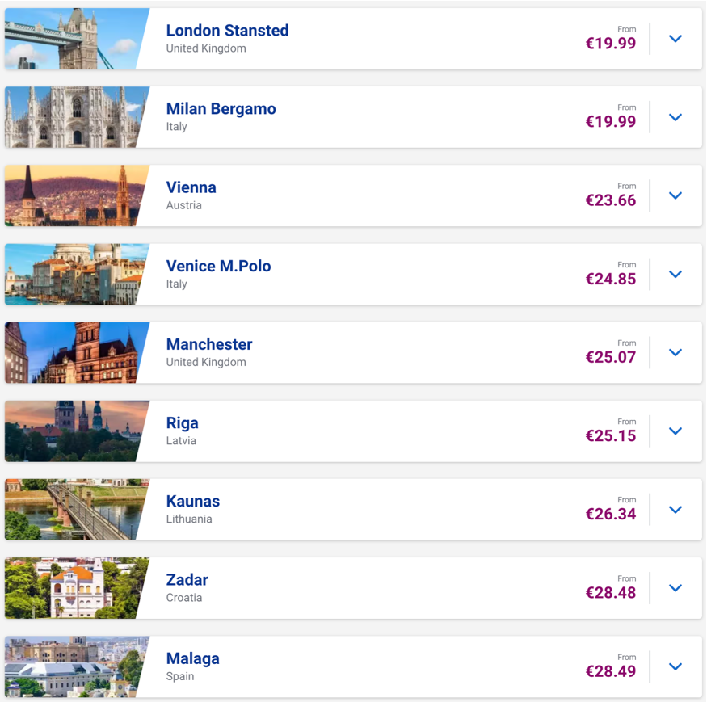This screenshot has width=707, height=702.
Task: Click the Malaga €28.49 price
Action: (611, 671)
